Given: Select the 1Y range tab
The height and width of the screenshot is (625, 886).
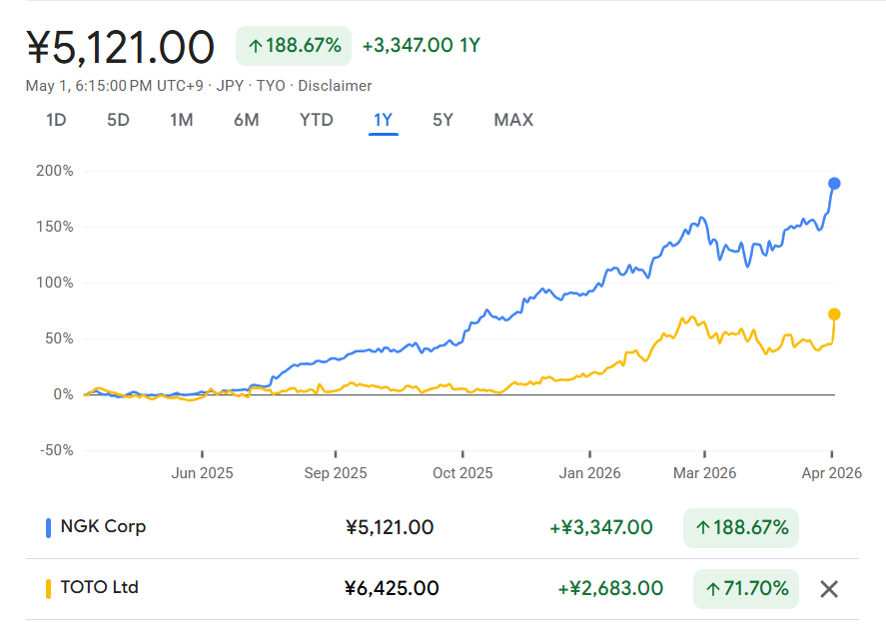Looking at the screenshot, I should coord(384,120).
